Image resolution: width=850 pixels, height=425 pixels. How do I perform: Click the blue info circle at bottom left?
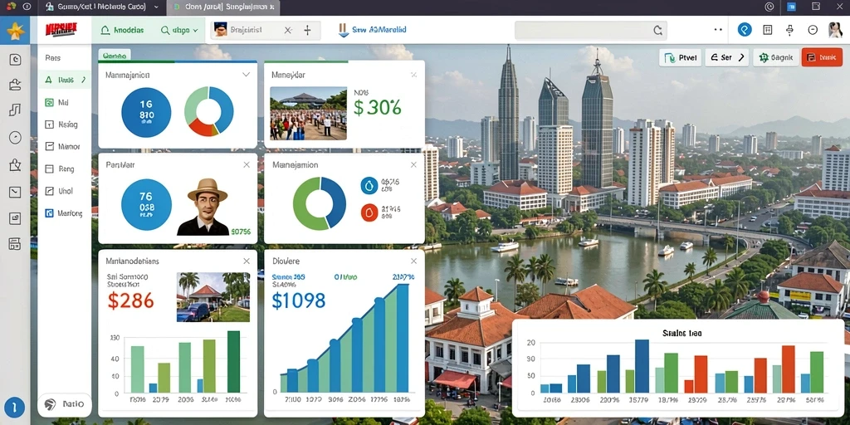click(15, 407)
